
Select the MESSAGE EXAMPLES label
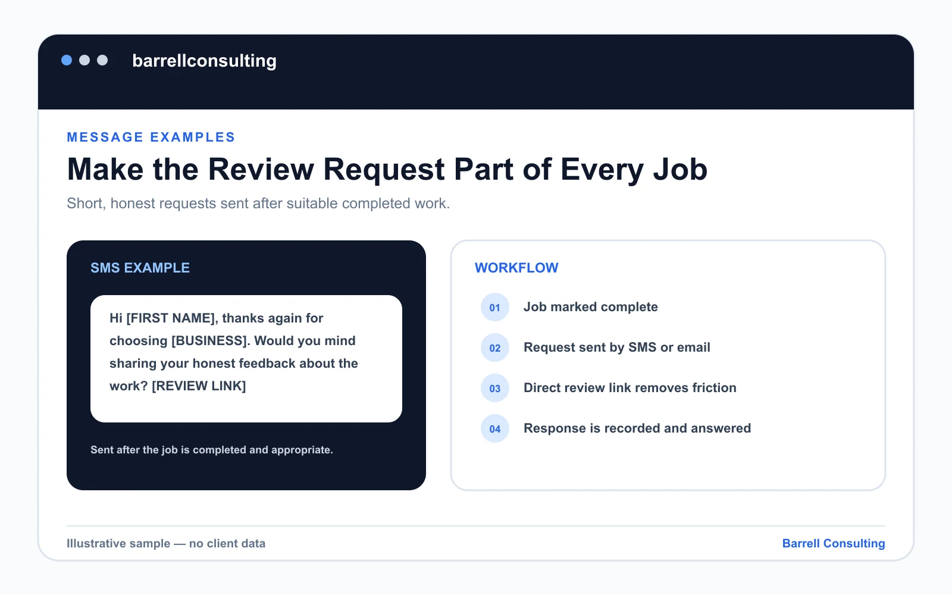[151, 137]
